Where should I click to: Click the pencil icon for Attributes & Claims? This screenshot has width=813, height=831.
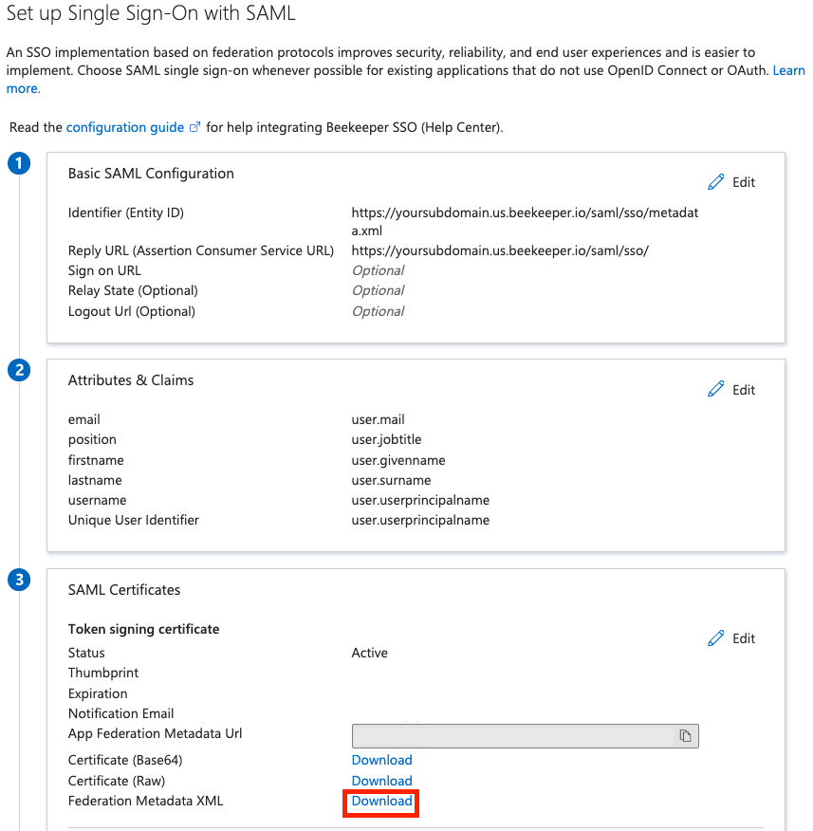tap(715, 389)
